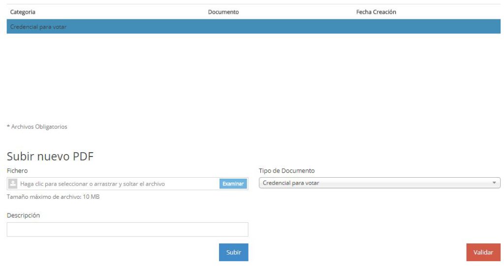Click the Fichero field label

pos(17,170)
